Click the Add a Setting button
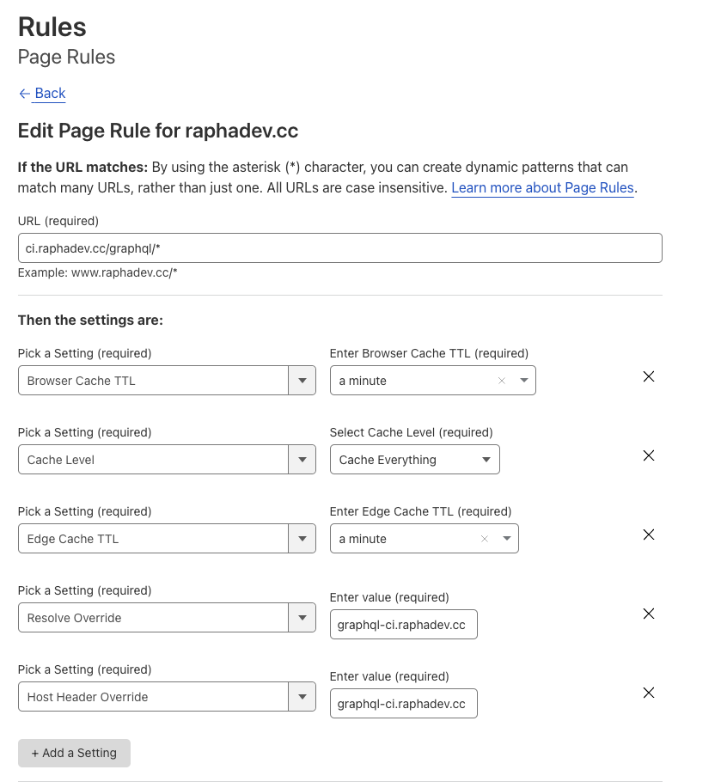The image size is (727, 782). (x=74, y=753)
